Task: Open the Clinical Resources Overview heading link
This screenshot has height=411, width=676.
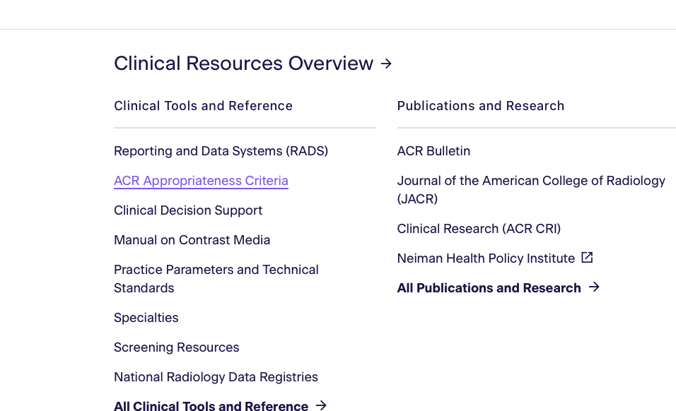Action: pos(243,64)
